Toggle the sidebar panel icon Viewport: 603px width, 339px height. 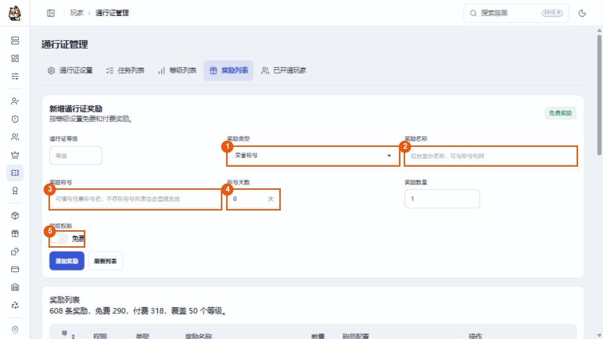tap(51, 13)
